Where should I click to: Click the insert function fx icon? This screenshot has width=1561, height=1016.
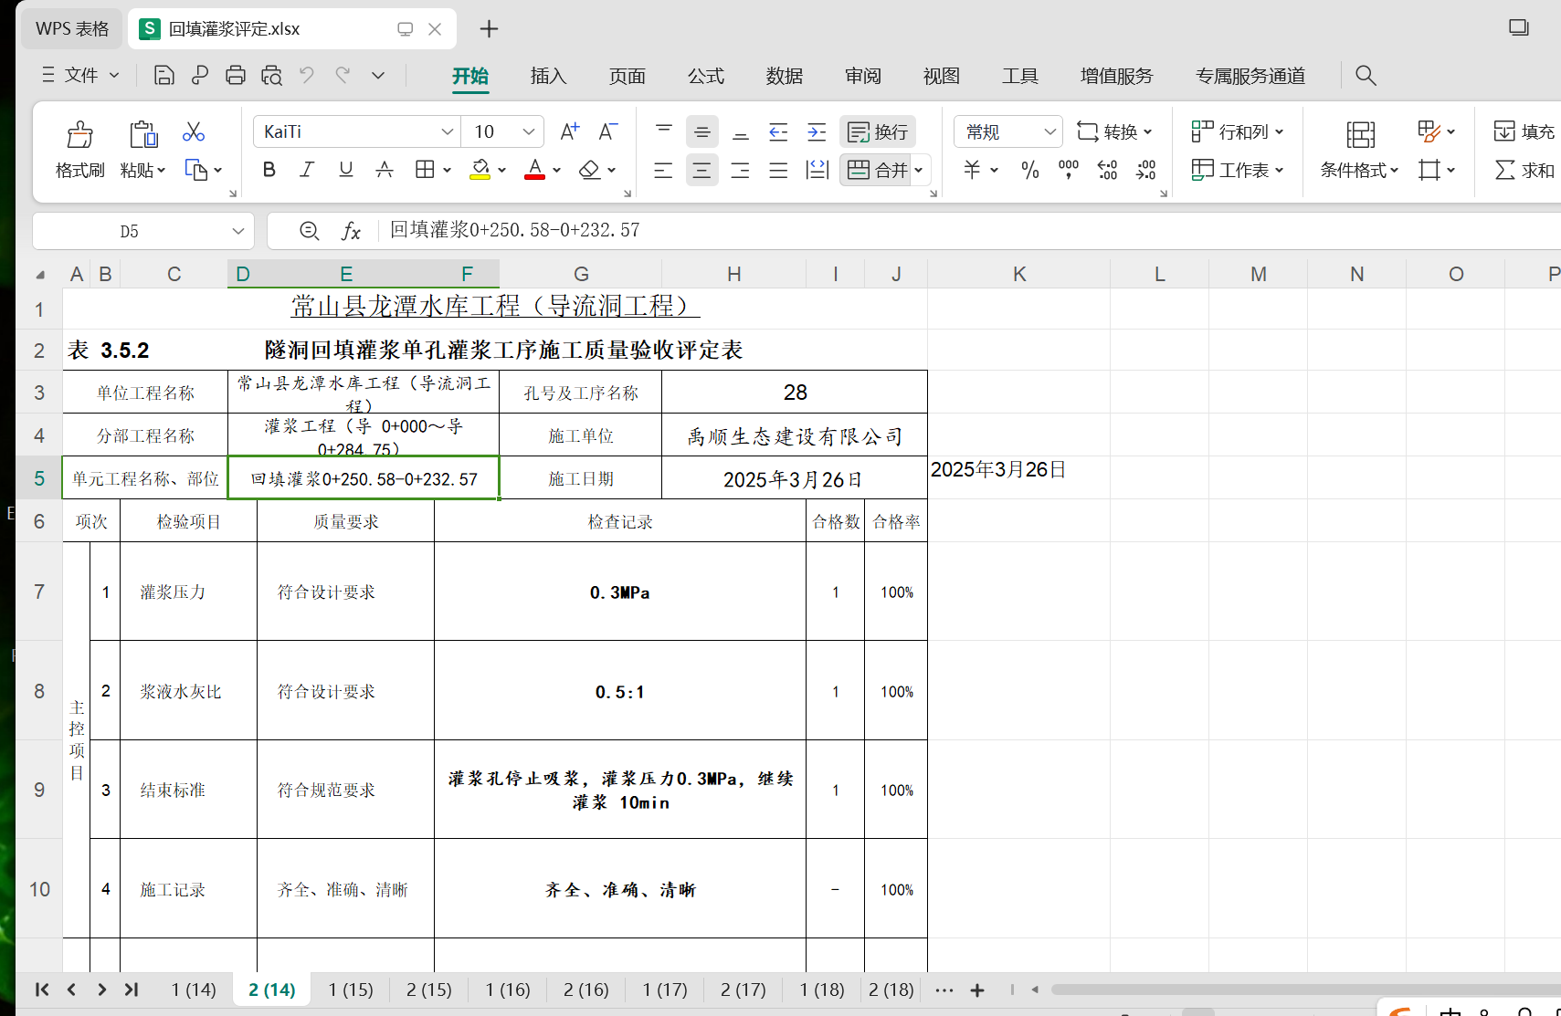(x=351, y=231)
